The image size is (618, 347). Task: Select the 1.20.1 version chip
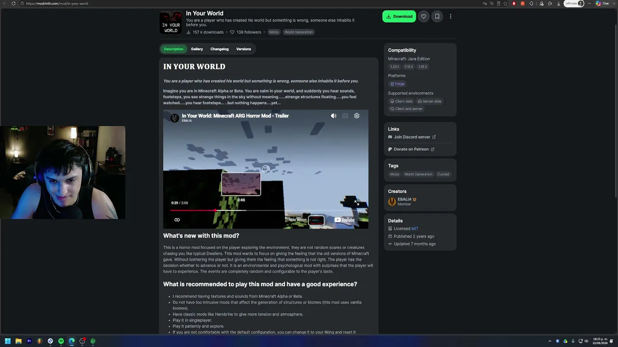click(394, 67)
